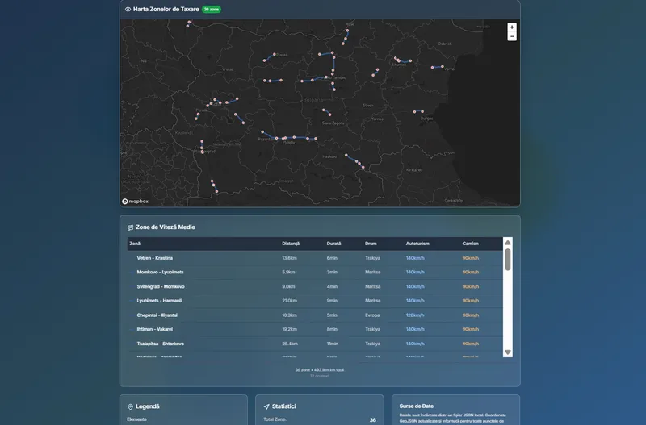The width and height of the screenshot is (646, 425).
Task: Zoom in the map with the plus button
Action: click(x=512, y=27)
